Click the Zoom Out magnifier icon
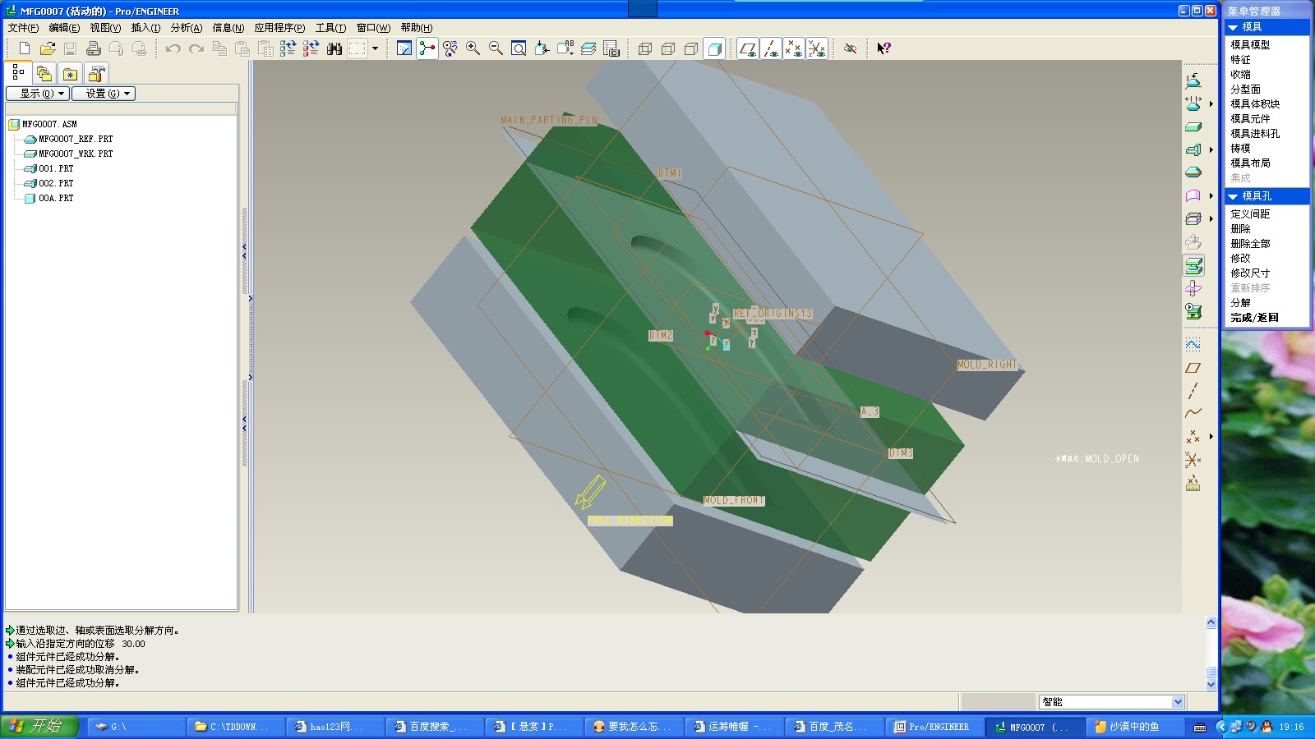This screenshot has height=739, width=1315. (496, 48)
